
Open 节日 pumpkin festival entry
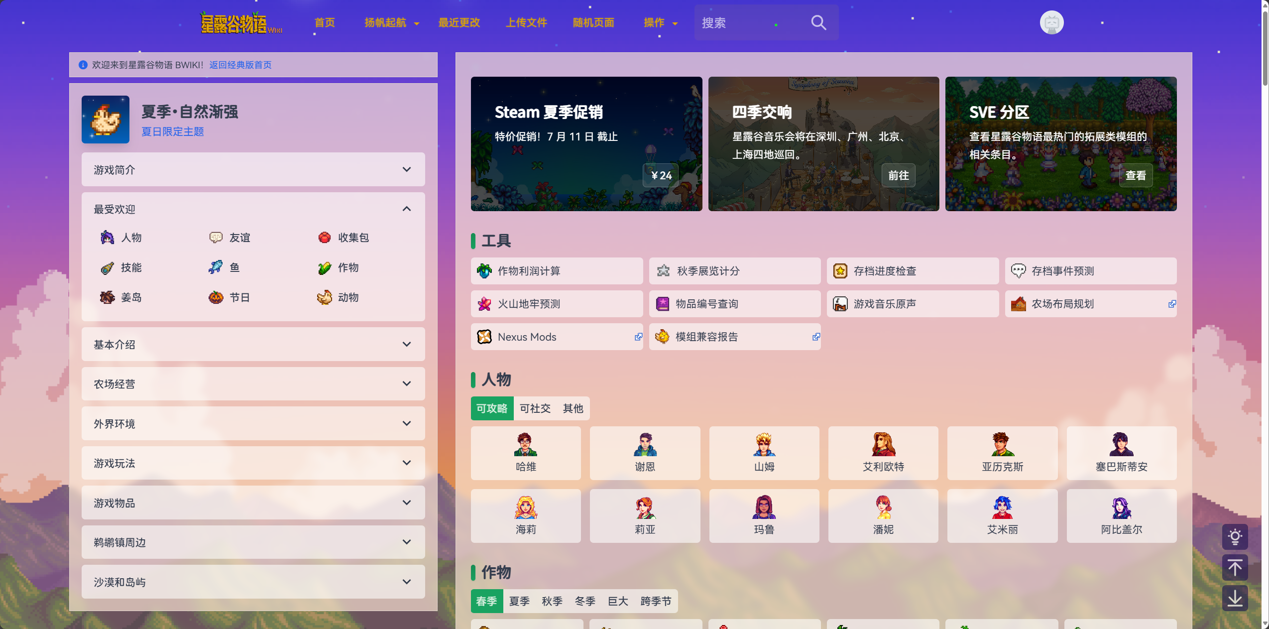point(230,297)
